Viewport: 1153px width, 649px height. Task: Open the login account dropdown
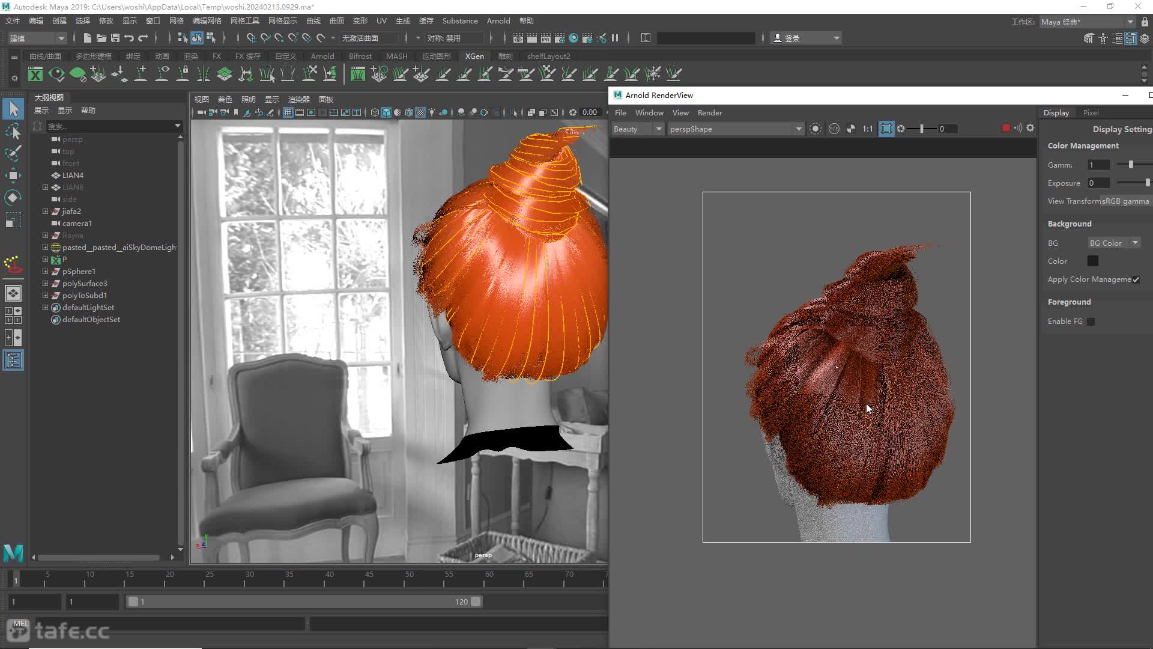coord(806,38)
